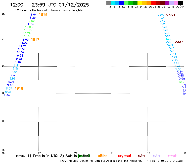
Task: Click the wave height value '10.57'
Action: [x=21, y=52]
